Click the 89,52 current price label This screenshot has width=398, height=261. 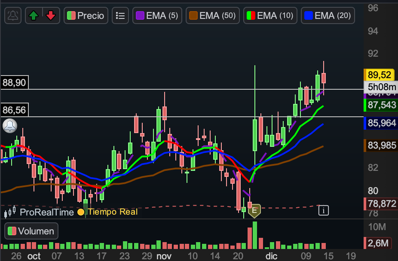click(x=379, y=75)
